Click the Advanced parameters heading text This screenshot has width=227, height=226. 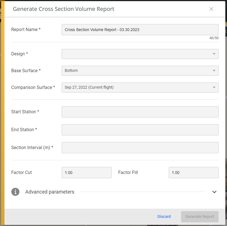coord(50,192)
